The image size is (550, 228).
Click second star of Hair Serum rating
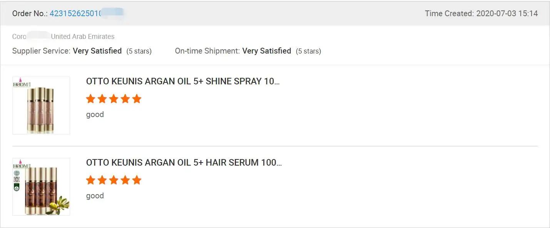102,180
